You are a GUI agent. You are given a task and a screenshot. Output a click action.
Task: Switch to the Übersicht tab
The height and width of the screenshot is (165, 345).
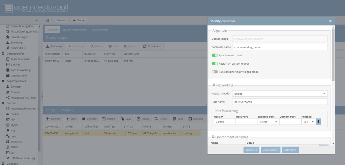[x=52, y=30]
